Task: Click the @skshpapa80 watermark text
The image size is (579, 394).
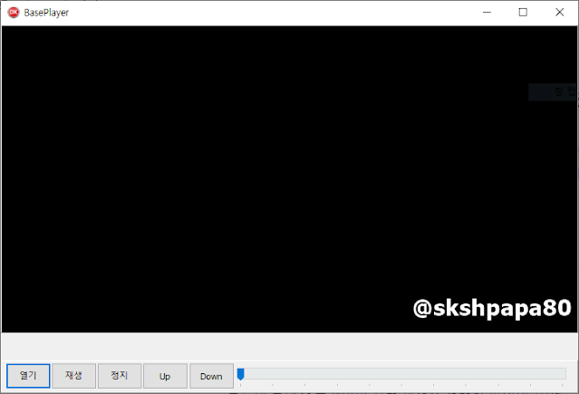Action: [492, 308]
